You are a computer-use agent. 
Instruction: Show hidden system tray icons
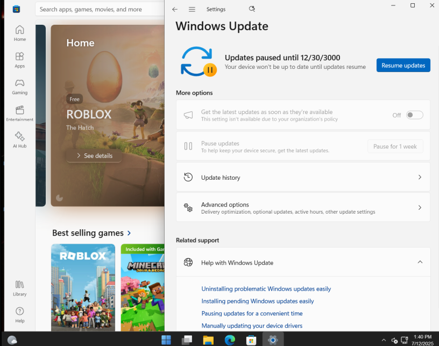point(384,340)
